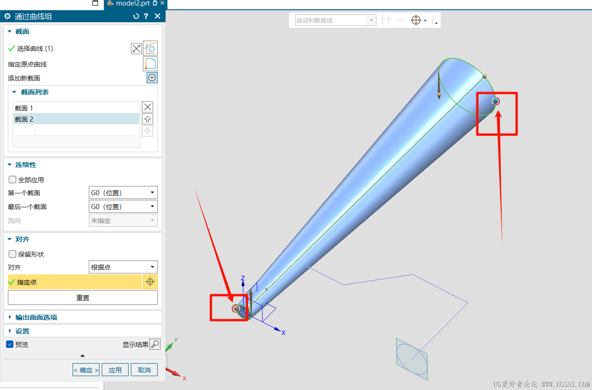
Task: Click the square icon left of model2.prt tab
Action: (95, 3)
